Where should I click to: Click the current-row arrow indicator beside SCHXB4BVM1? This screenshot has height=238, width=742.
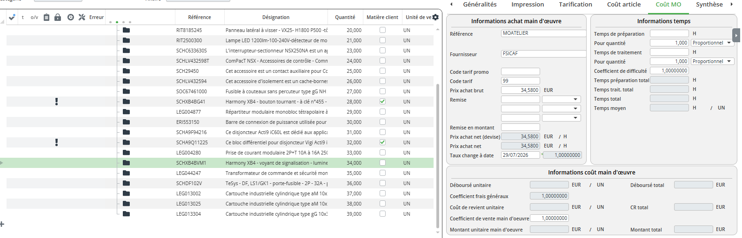pyautogui.click(x=2, y=163)
